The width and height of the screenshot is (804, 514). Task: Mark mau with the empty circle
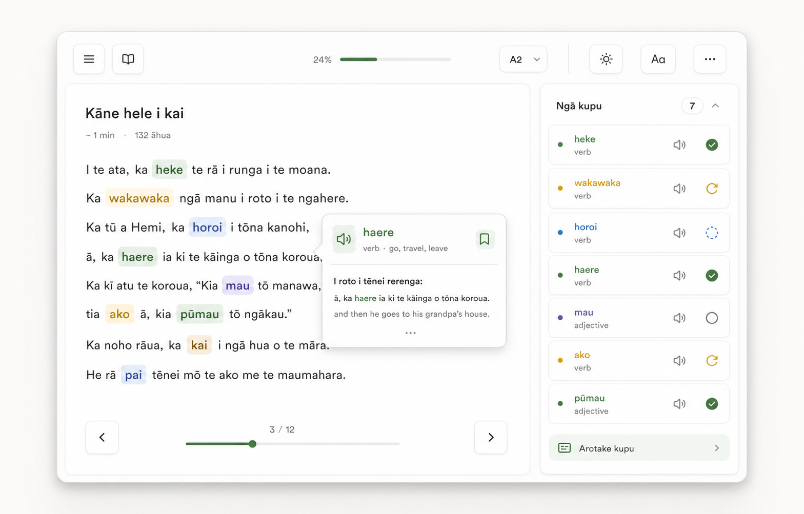(x=712, y=318)
